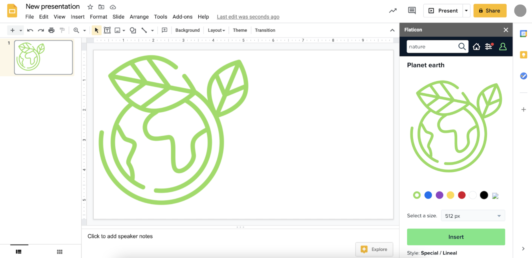Screen dimensions: 532x258
Task: Open Flaticon user account icon
Action: pos(503,46)
